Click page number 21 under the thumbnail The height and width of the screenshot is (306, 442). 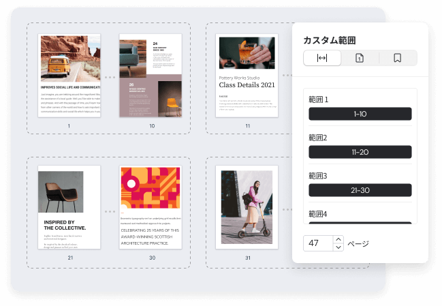pyautogui.click(x=70, y=258)
